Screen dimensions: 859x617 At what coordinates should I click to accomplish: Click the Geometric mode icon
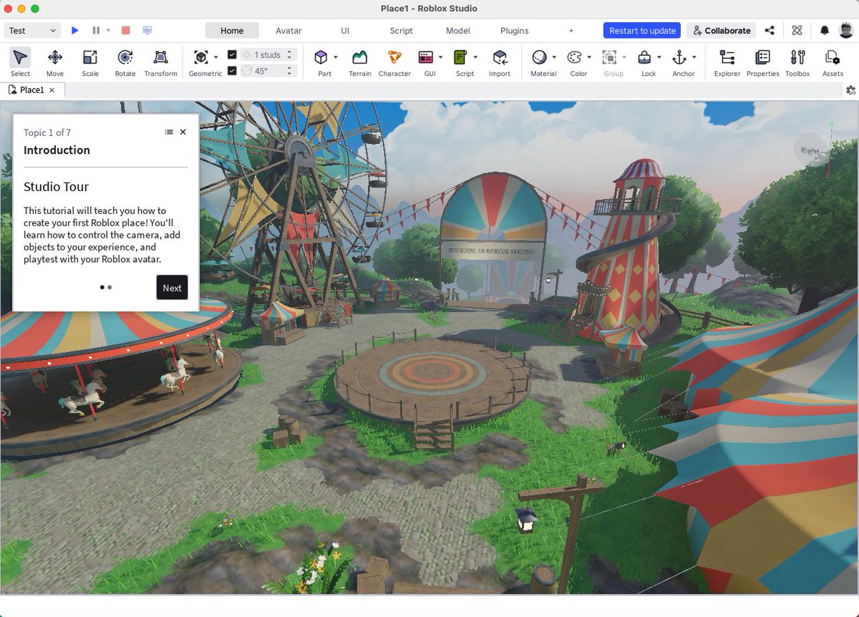[x=201, y=57]
